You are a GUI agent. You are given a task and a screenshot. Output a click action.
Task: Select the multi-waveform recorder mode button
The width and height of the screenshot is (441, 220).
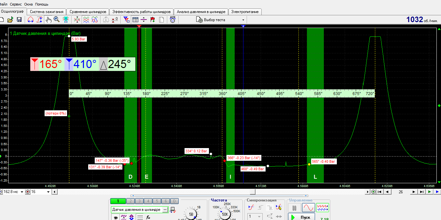point(323,208)
